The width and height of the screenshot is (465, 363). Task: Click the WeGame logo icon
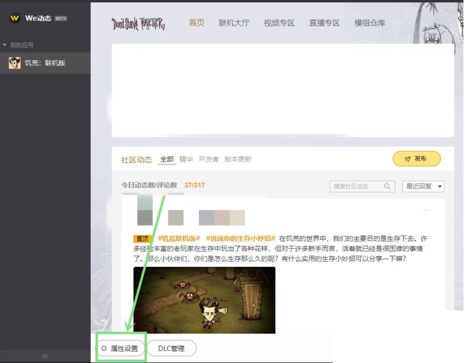(15, 18)
